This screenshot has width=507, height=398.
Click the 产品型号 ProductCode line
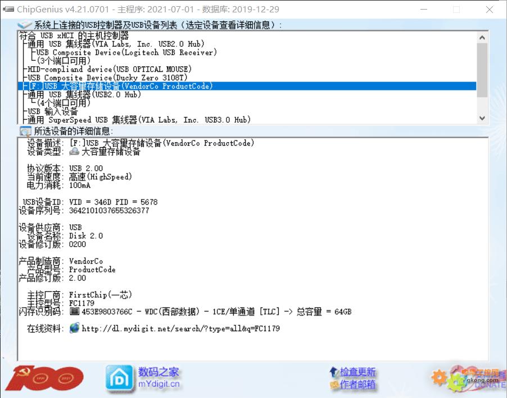coord(71,269)
